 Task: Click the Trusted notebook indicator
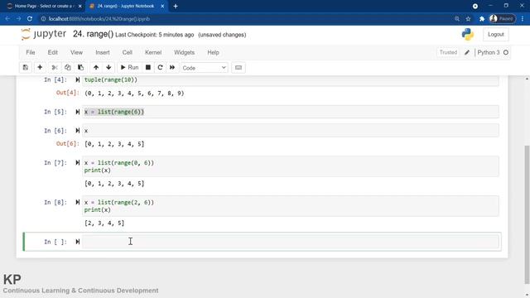tap(448, 52)
